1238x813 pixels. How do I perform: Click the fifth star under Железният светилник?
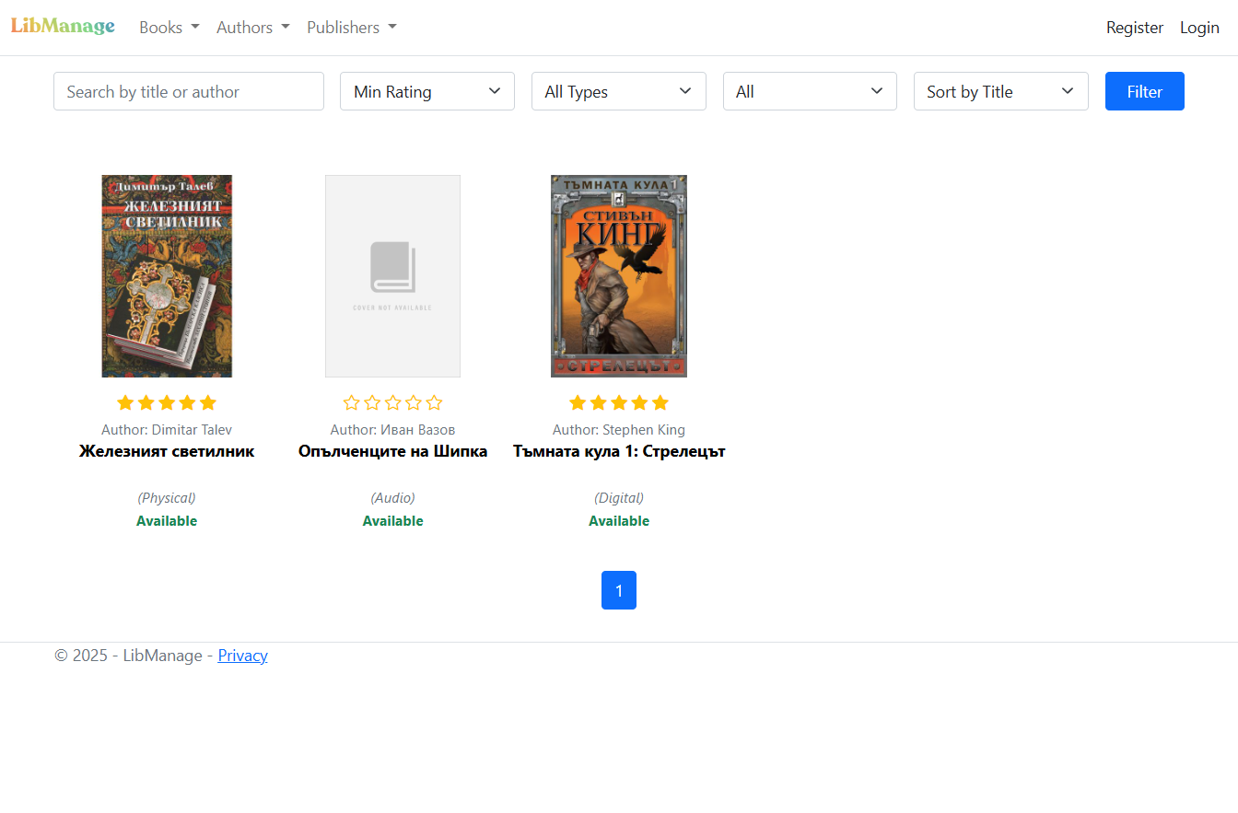coord(208,402)
